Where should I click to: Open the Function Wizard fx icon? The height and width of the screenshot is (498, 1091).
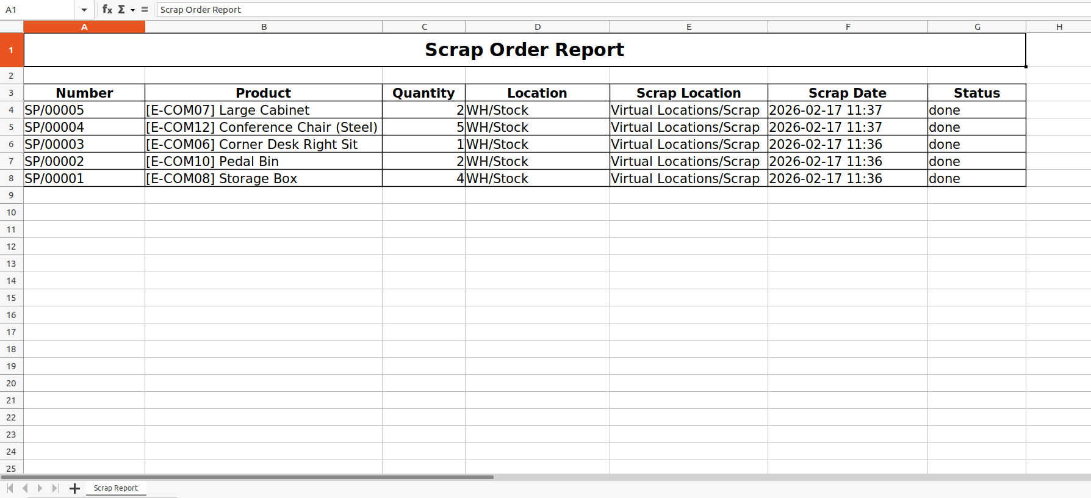pos(107,9)
